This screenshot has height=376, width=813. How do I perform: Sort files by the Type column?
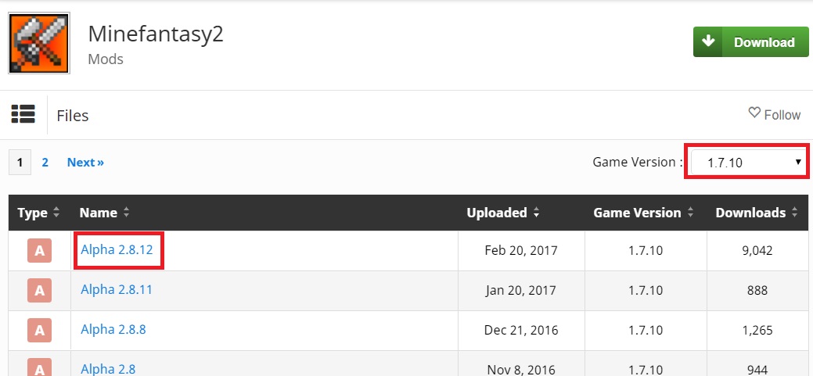[38, 213]
